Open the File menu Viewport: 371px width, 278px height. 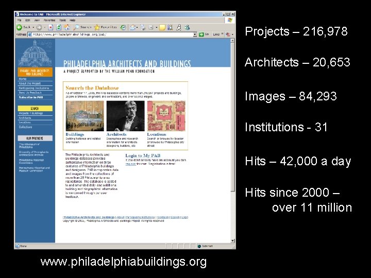(20, 20)
